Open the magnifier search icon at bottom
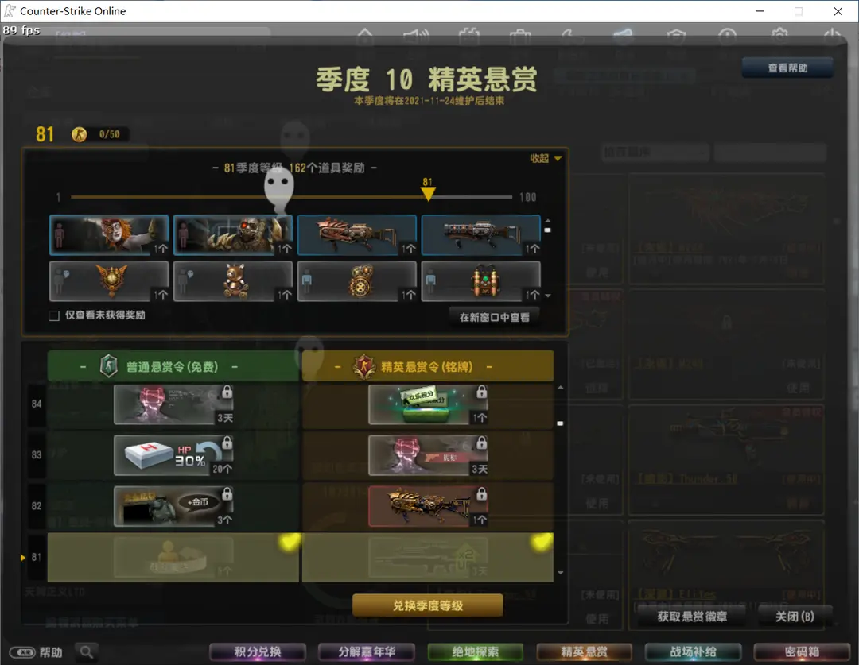This screenshot has width=859, height=665. click(87, 651)
